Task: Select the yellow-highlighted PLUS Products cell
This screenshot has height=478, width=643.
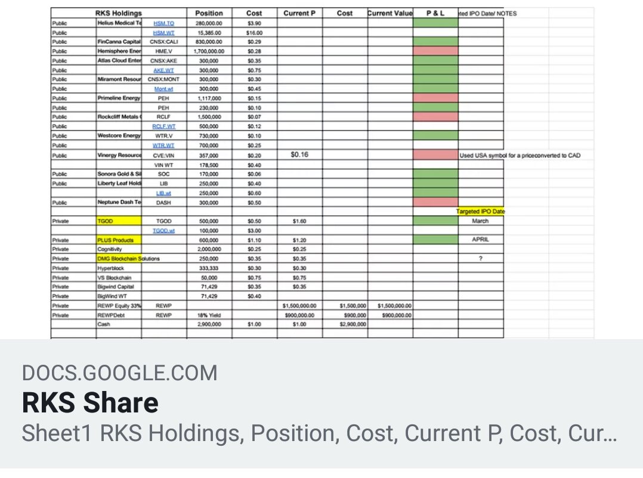Action: 119,240
